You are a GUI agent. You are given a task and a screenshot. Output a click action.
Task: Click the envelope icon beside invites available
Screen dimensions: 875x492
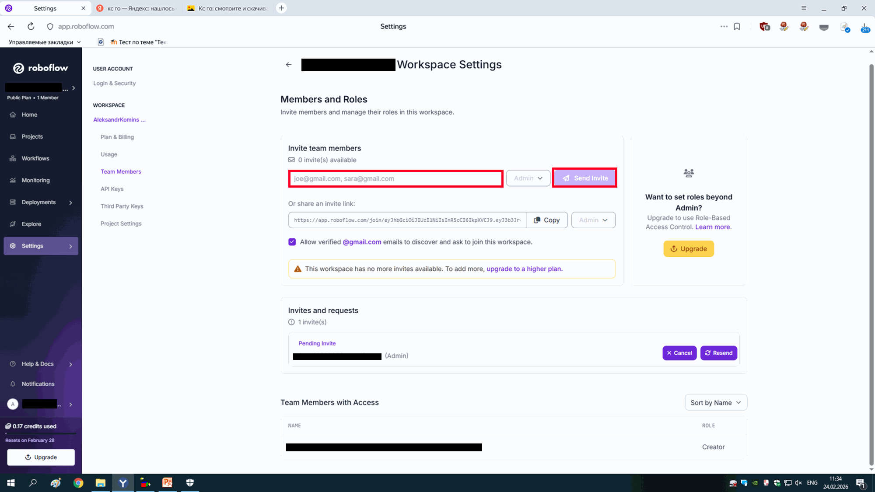291,160
